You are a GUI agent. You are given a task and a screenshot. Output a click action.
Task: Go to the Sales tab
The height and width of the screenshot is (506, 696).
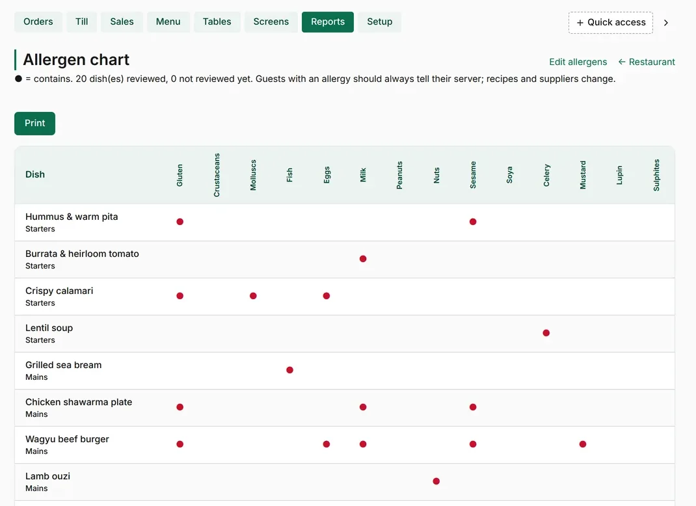click(x=122, y=21)
